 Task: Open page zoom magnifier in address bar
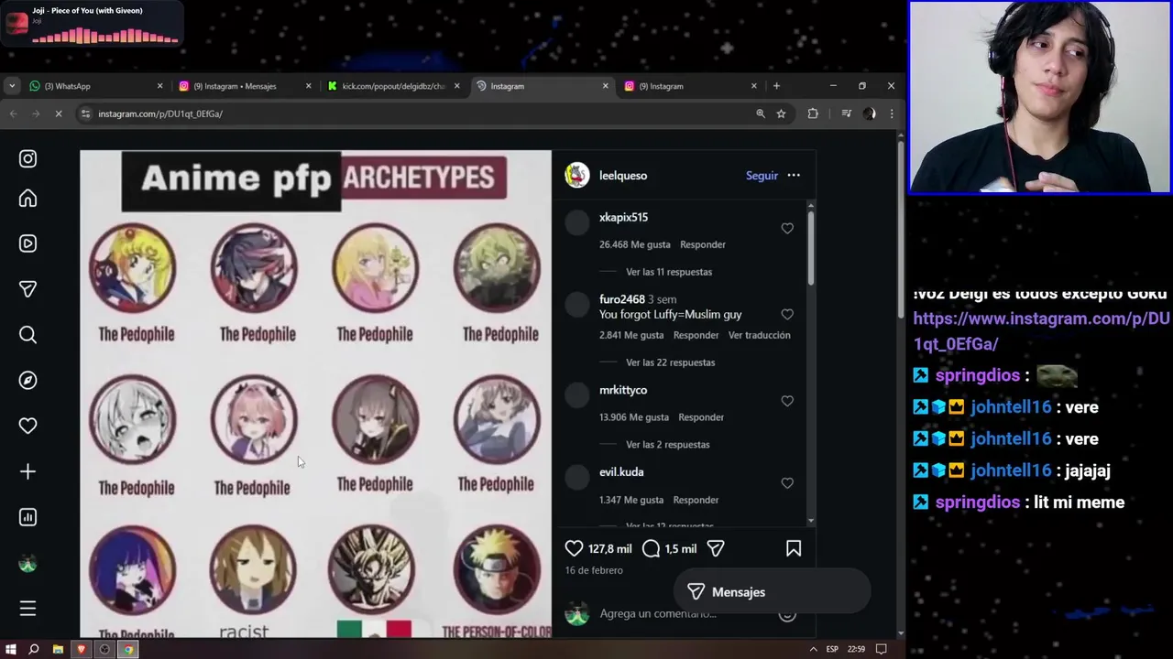pos(760,113)
